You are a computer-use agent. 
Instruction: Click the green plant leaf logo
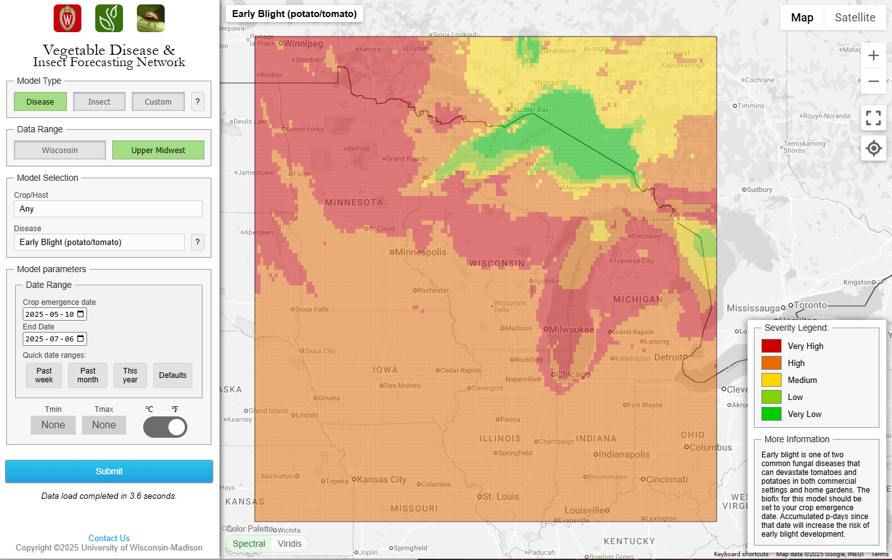109,18
